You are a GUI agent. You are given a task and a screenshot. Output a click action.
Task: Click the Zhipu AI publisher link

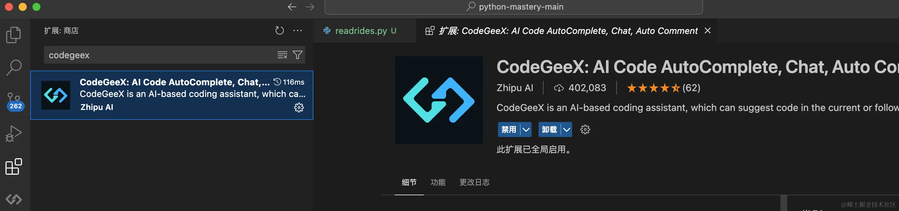click(515, 88)
